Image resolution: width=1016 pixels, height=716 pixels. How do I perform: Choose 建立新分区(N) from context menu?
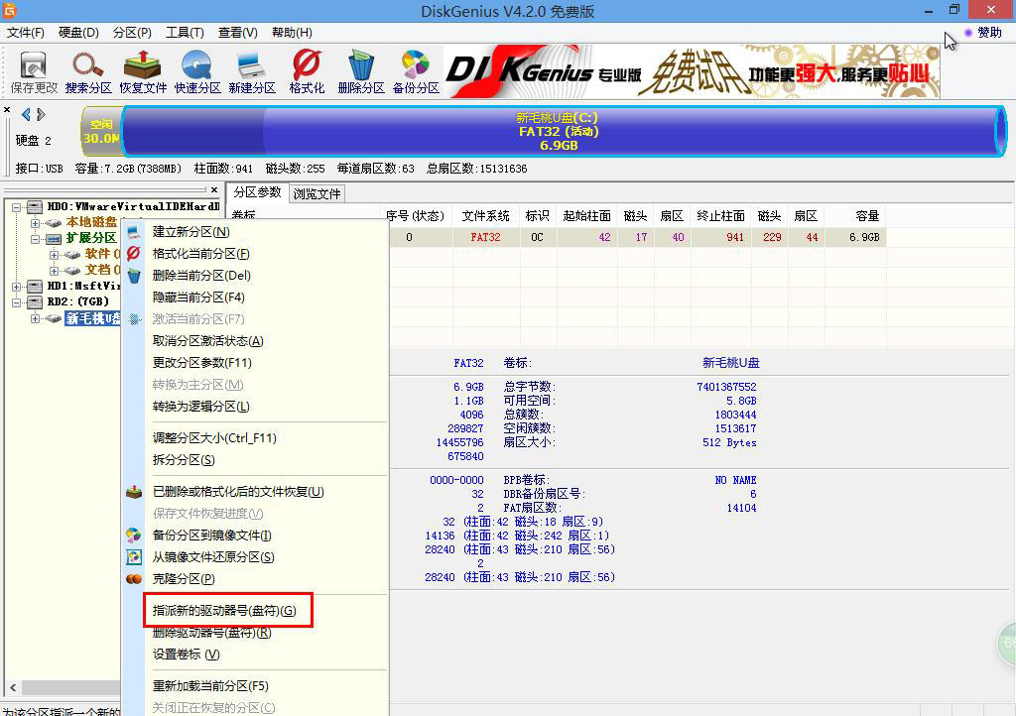pyautogui.click(x=191, y=232)
